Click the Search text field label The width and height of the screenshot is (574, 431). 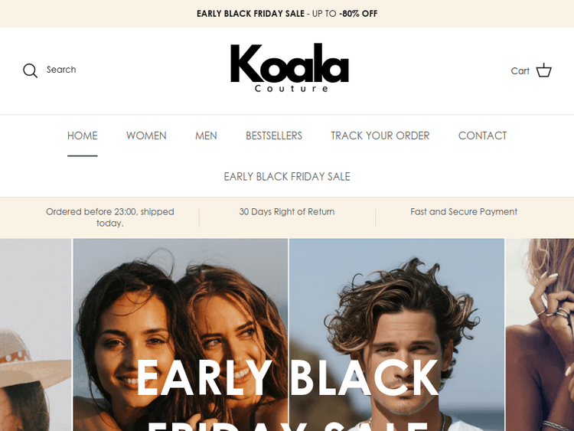pyautogui.click(x=61, y=70)
